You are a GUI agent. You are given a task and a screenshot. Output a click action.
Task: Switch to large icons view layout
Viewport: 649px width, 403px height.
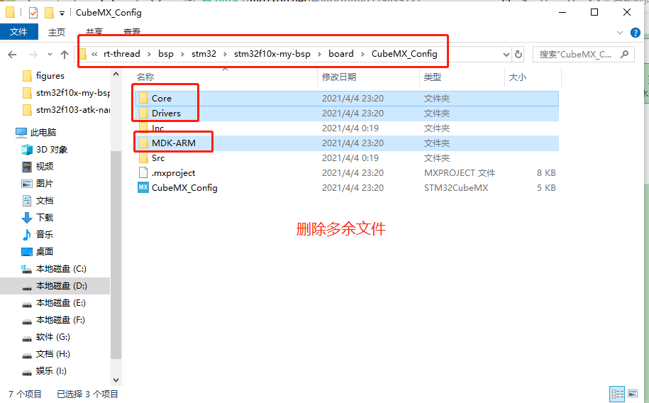click(633, 394)
